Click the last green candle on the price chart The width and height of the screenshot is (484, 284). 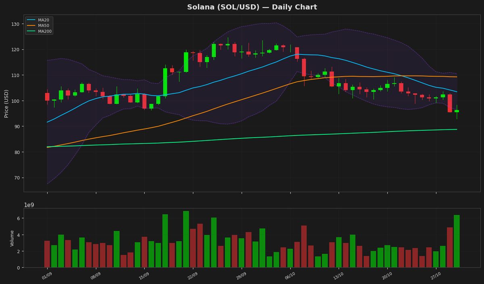(457, 111)
